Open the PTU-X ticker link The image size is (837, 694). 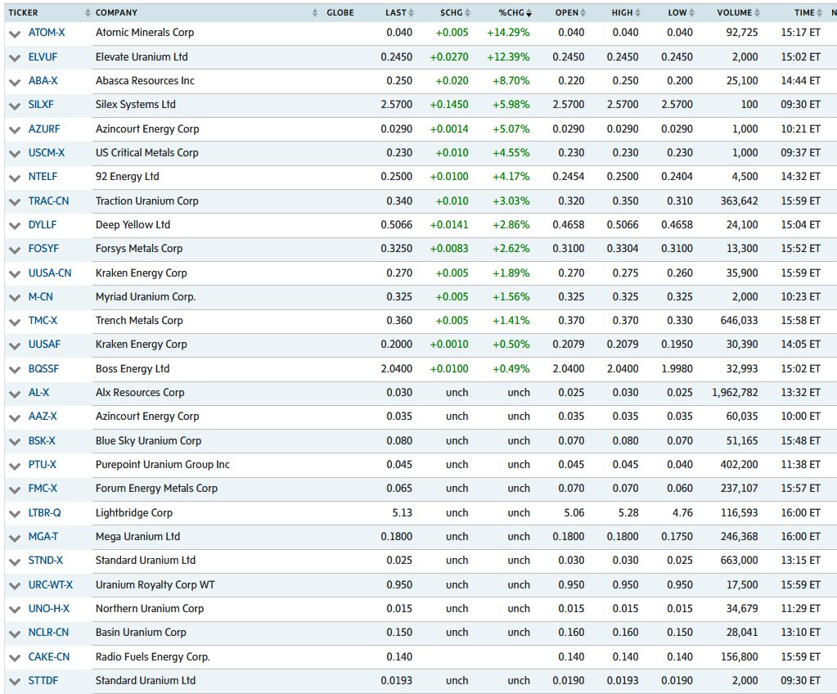coord(43,465)
